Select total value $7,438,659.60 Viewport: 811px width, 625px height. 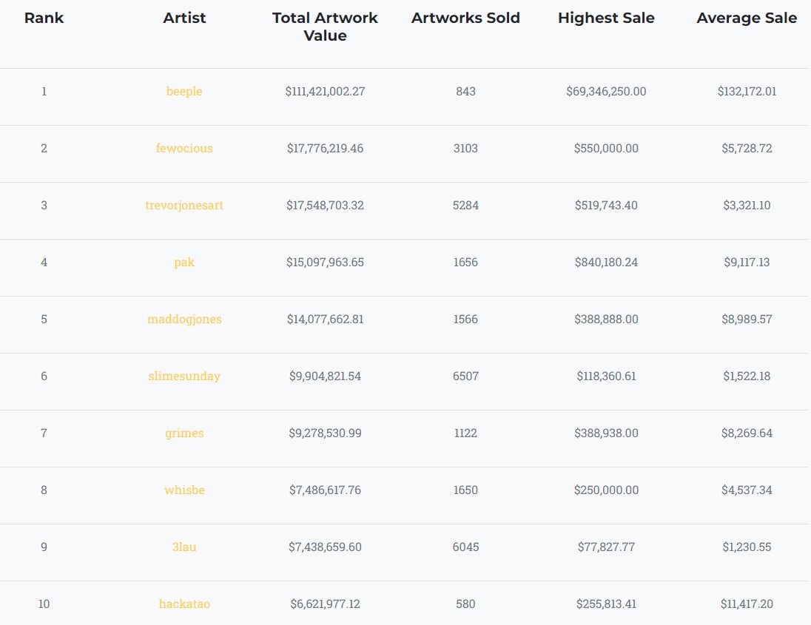(325, 547)
